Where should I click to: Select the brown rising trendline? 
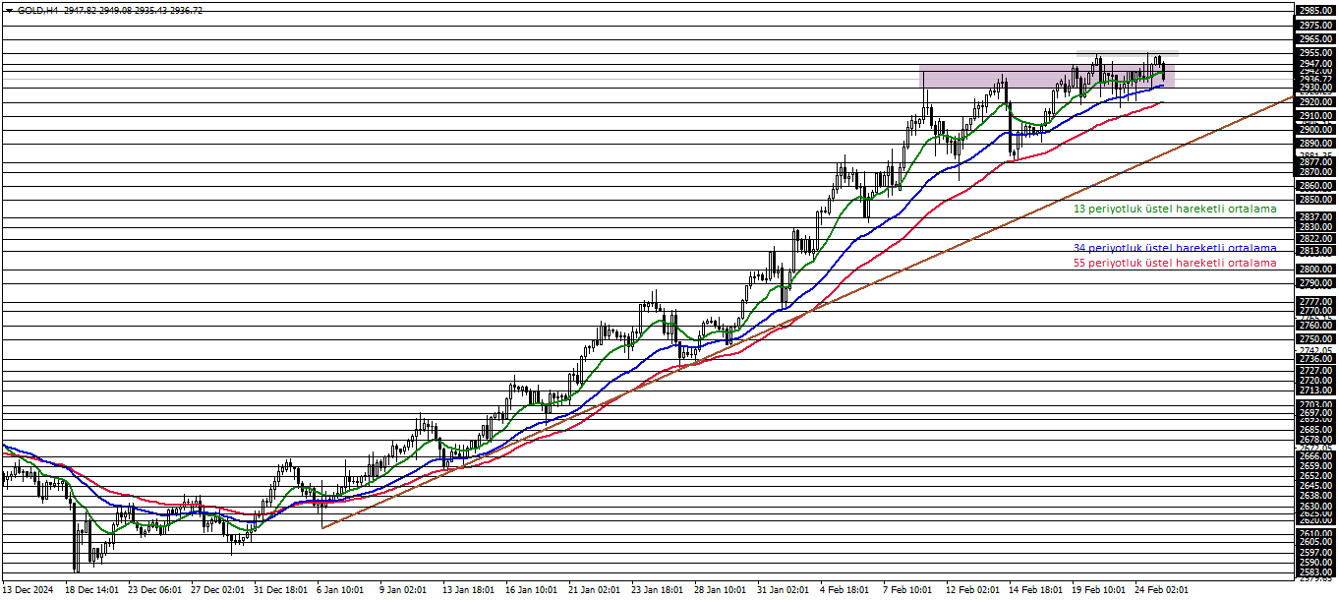(x=806, y=312)
